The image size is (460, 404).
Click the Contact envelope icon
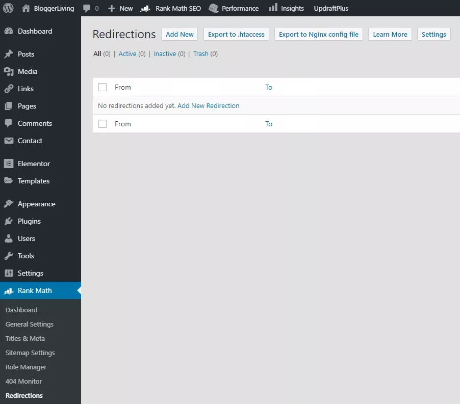coord(9,141)
